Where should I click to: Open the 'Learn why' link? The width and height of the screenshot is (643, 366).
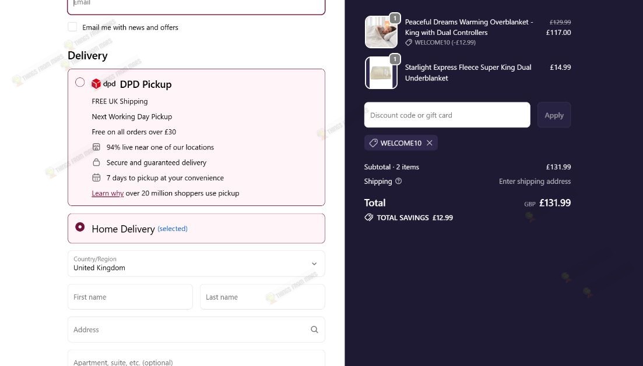(x=107, y=193)
